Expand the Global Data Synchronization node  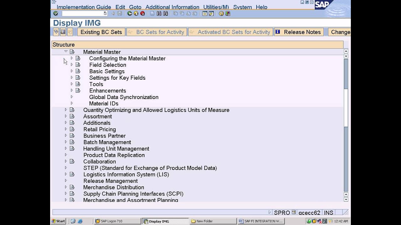[x=72, y=97]
